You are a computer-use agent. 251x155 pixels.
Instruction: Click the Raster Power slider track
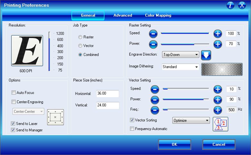coord(185,44)
